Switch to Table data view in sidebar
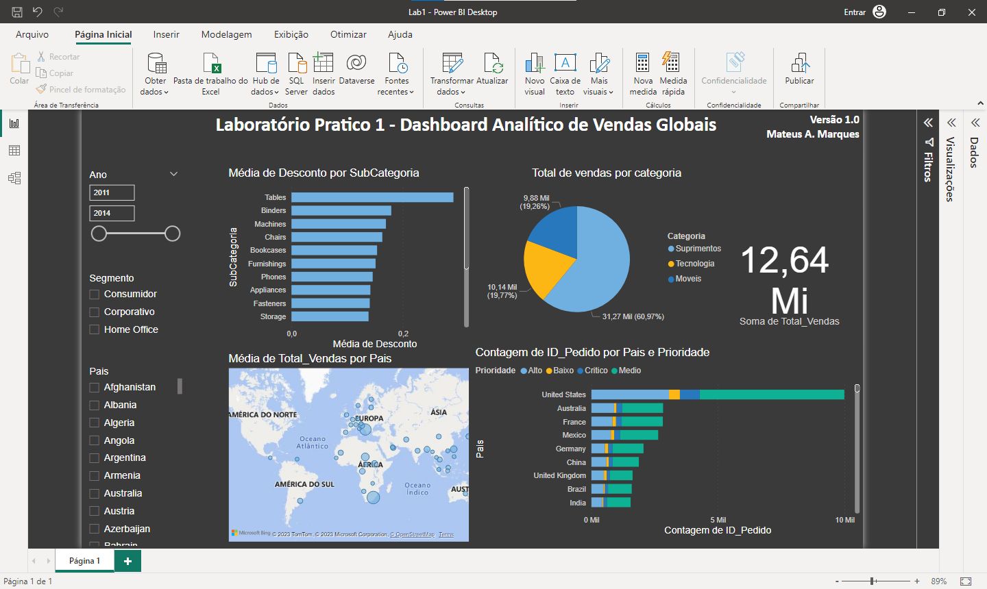 pos(14,151)
